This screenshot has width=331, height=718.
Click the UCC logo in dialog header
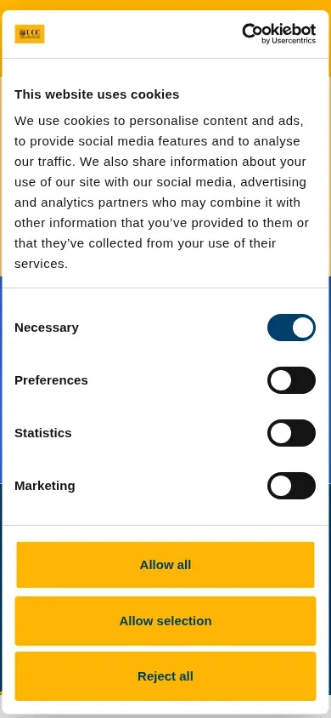point(30,34)
